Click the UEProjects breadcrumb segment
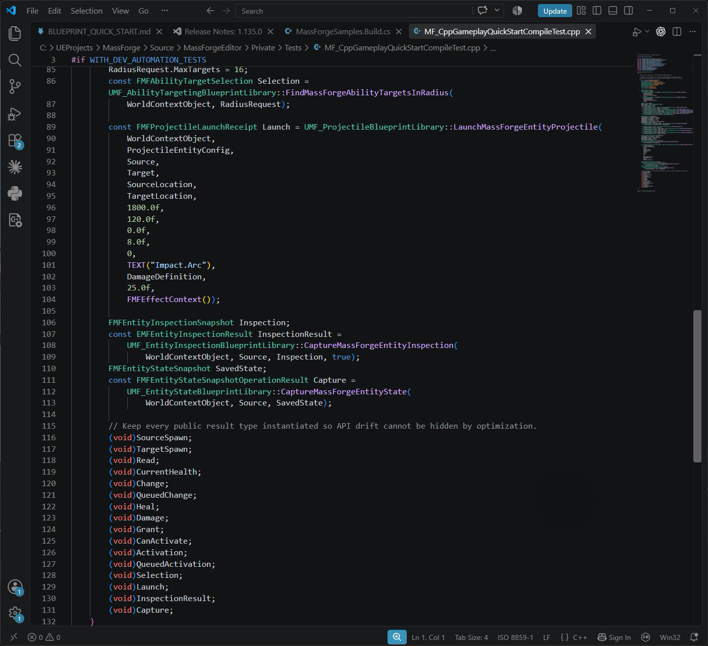 pos(74,48)
